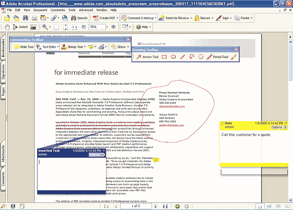Select the Polygon Line drawing tool

click(192, 57)
